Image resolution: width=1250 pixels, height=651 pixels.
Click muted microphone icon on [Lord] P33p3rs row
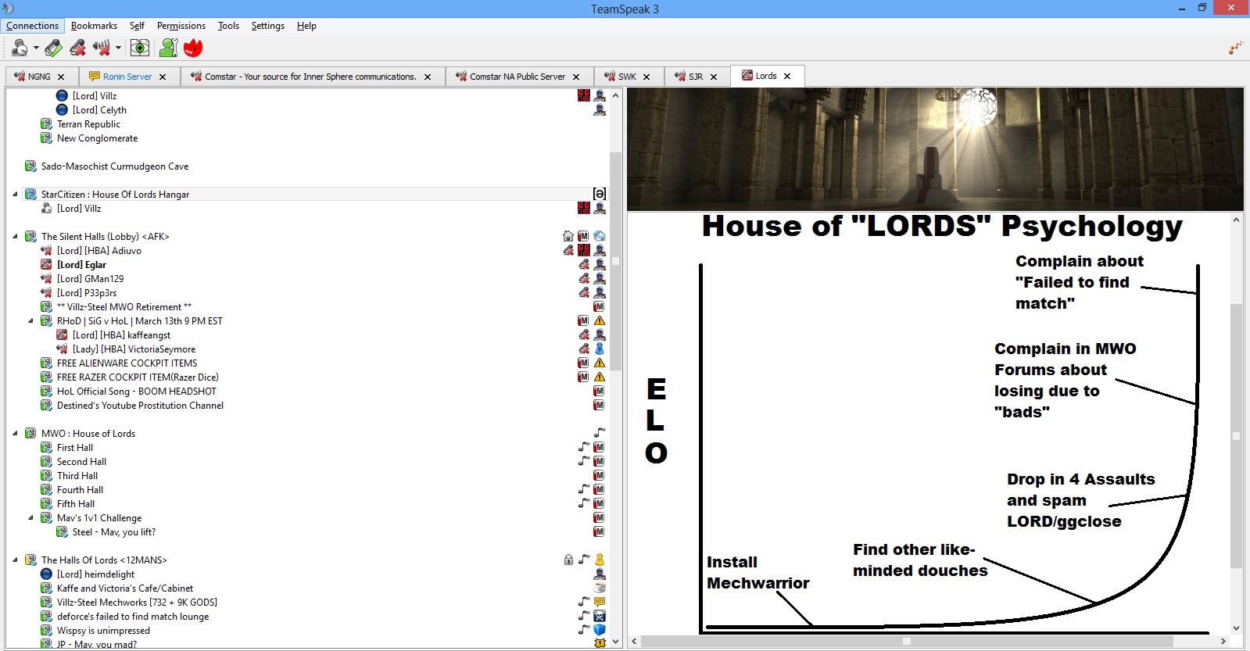(x=584, y=292)
